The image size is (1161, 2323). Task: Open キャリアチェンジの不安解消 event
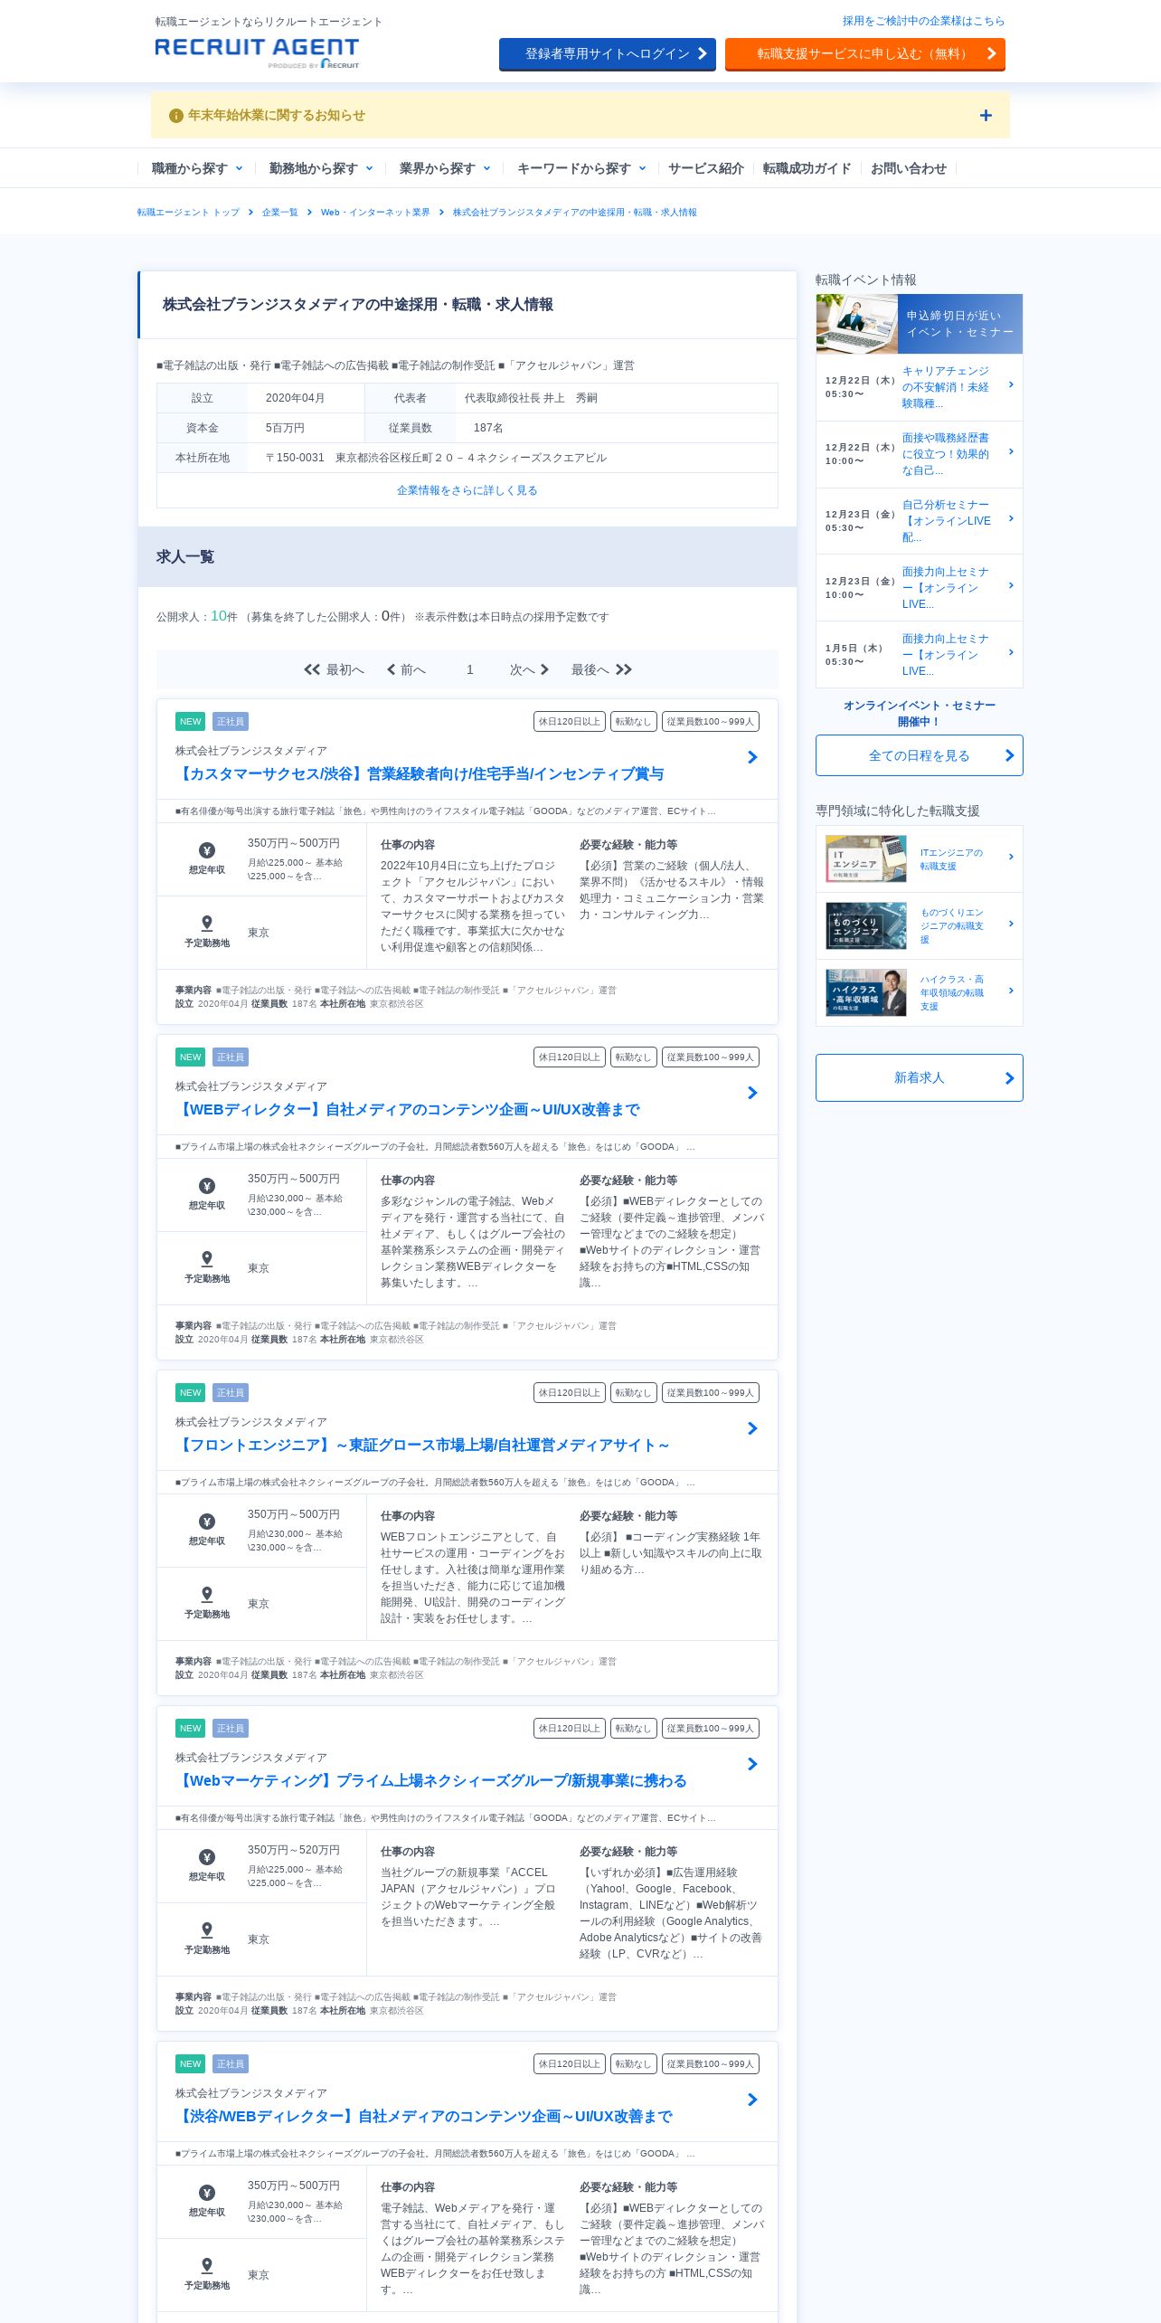click(x=946, y=387)
